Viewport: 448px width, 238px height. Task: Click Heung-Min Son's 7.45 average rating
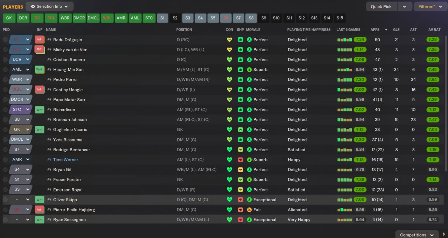click(x=433, y=70)
